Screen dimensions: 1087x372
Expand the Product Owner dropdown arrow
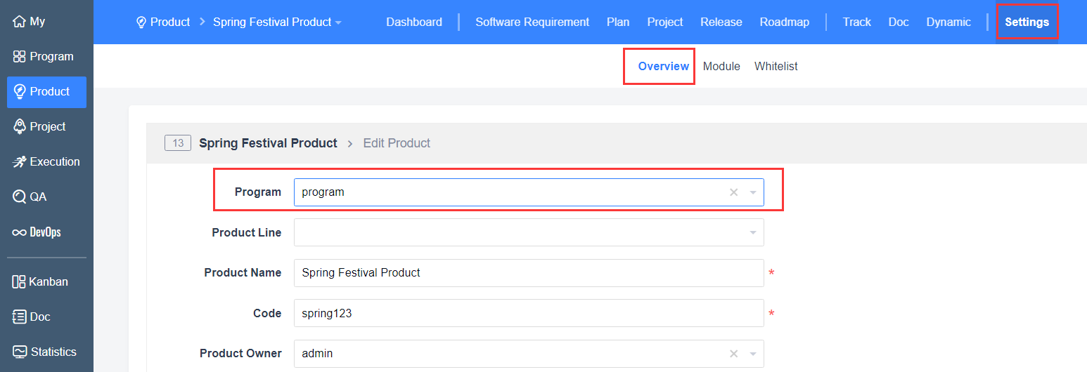[752, 354]
